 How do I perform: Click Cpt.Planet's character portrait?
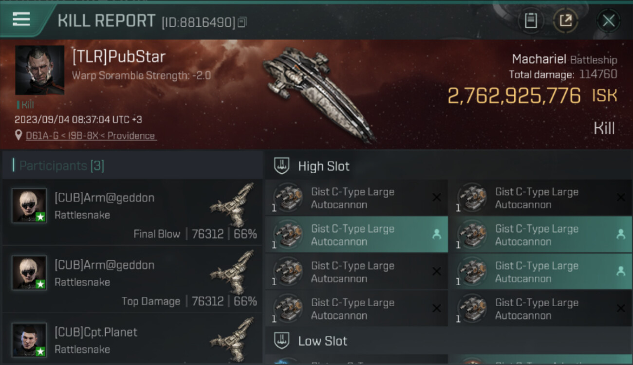[x=29, y=340]
